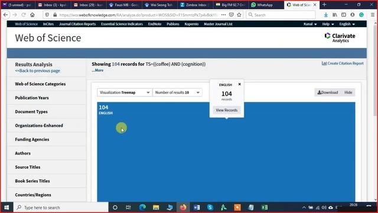The height and width of the screenshot is (213, 378).
Task: Click the Download button
Action: [328, 92]
